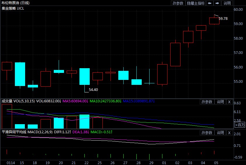Click the ×百万 unit label

click(240, 125)
